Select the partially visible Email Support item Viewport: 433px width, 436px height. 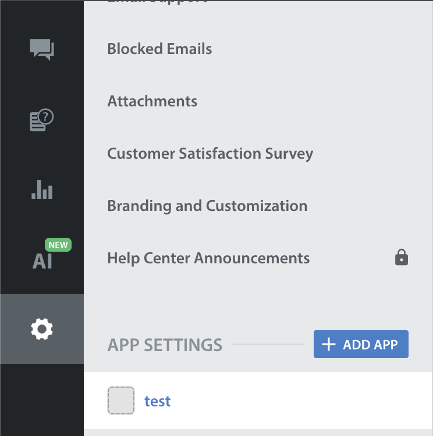click(x=157, y=2)
